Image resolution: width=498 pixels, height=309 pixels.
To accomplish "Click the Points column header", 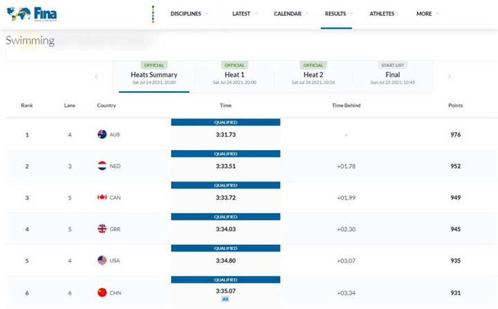I will point(455,106).
